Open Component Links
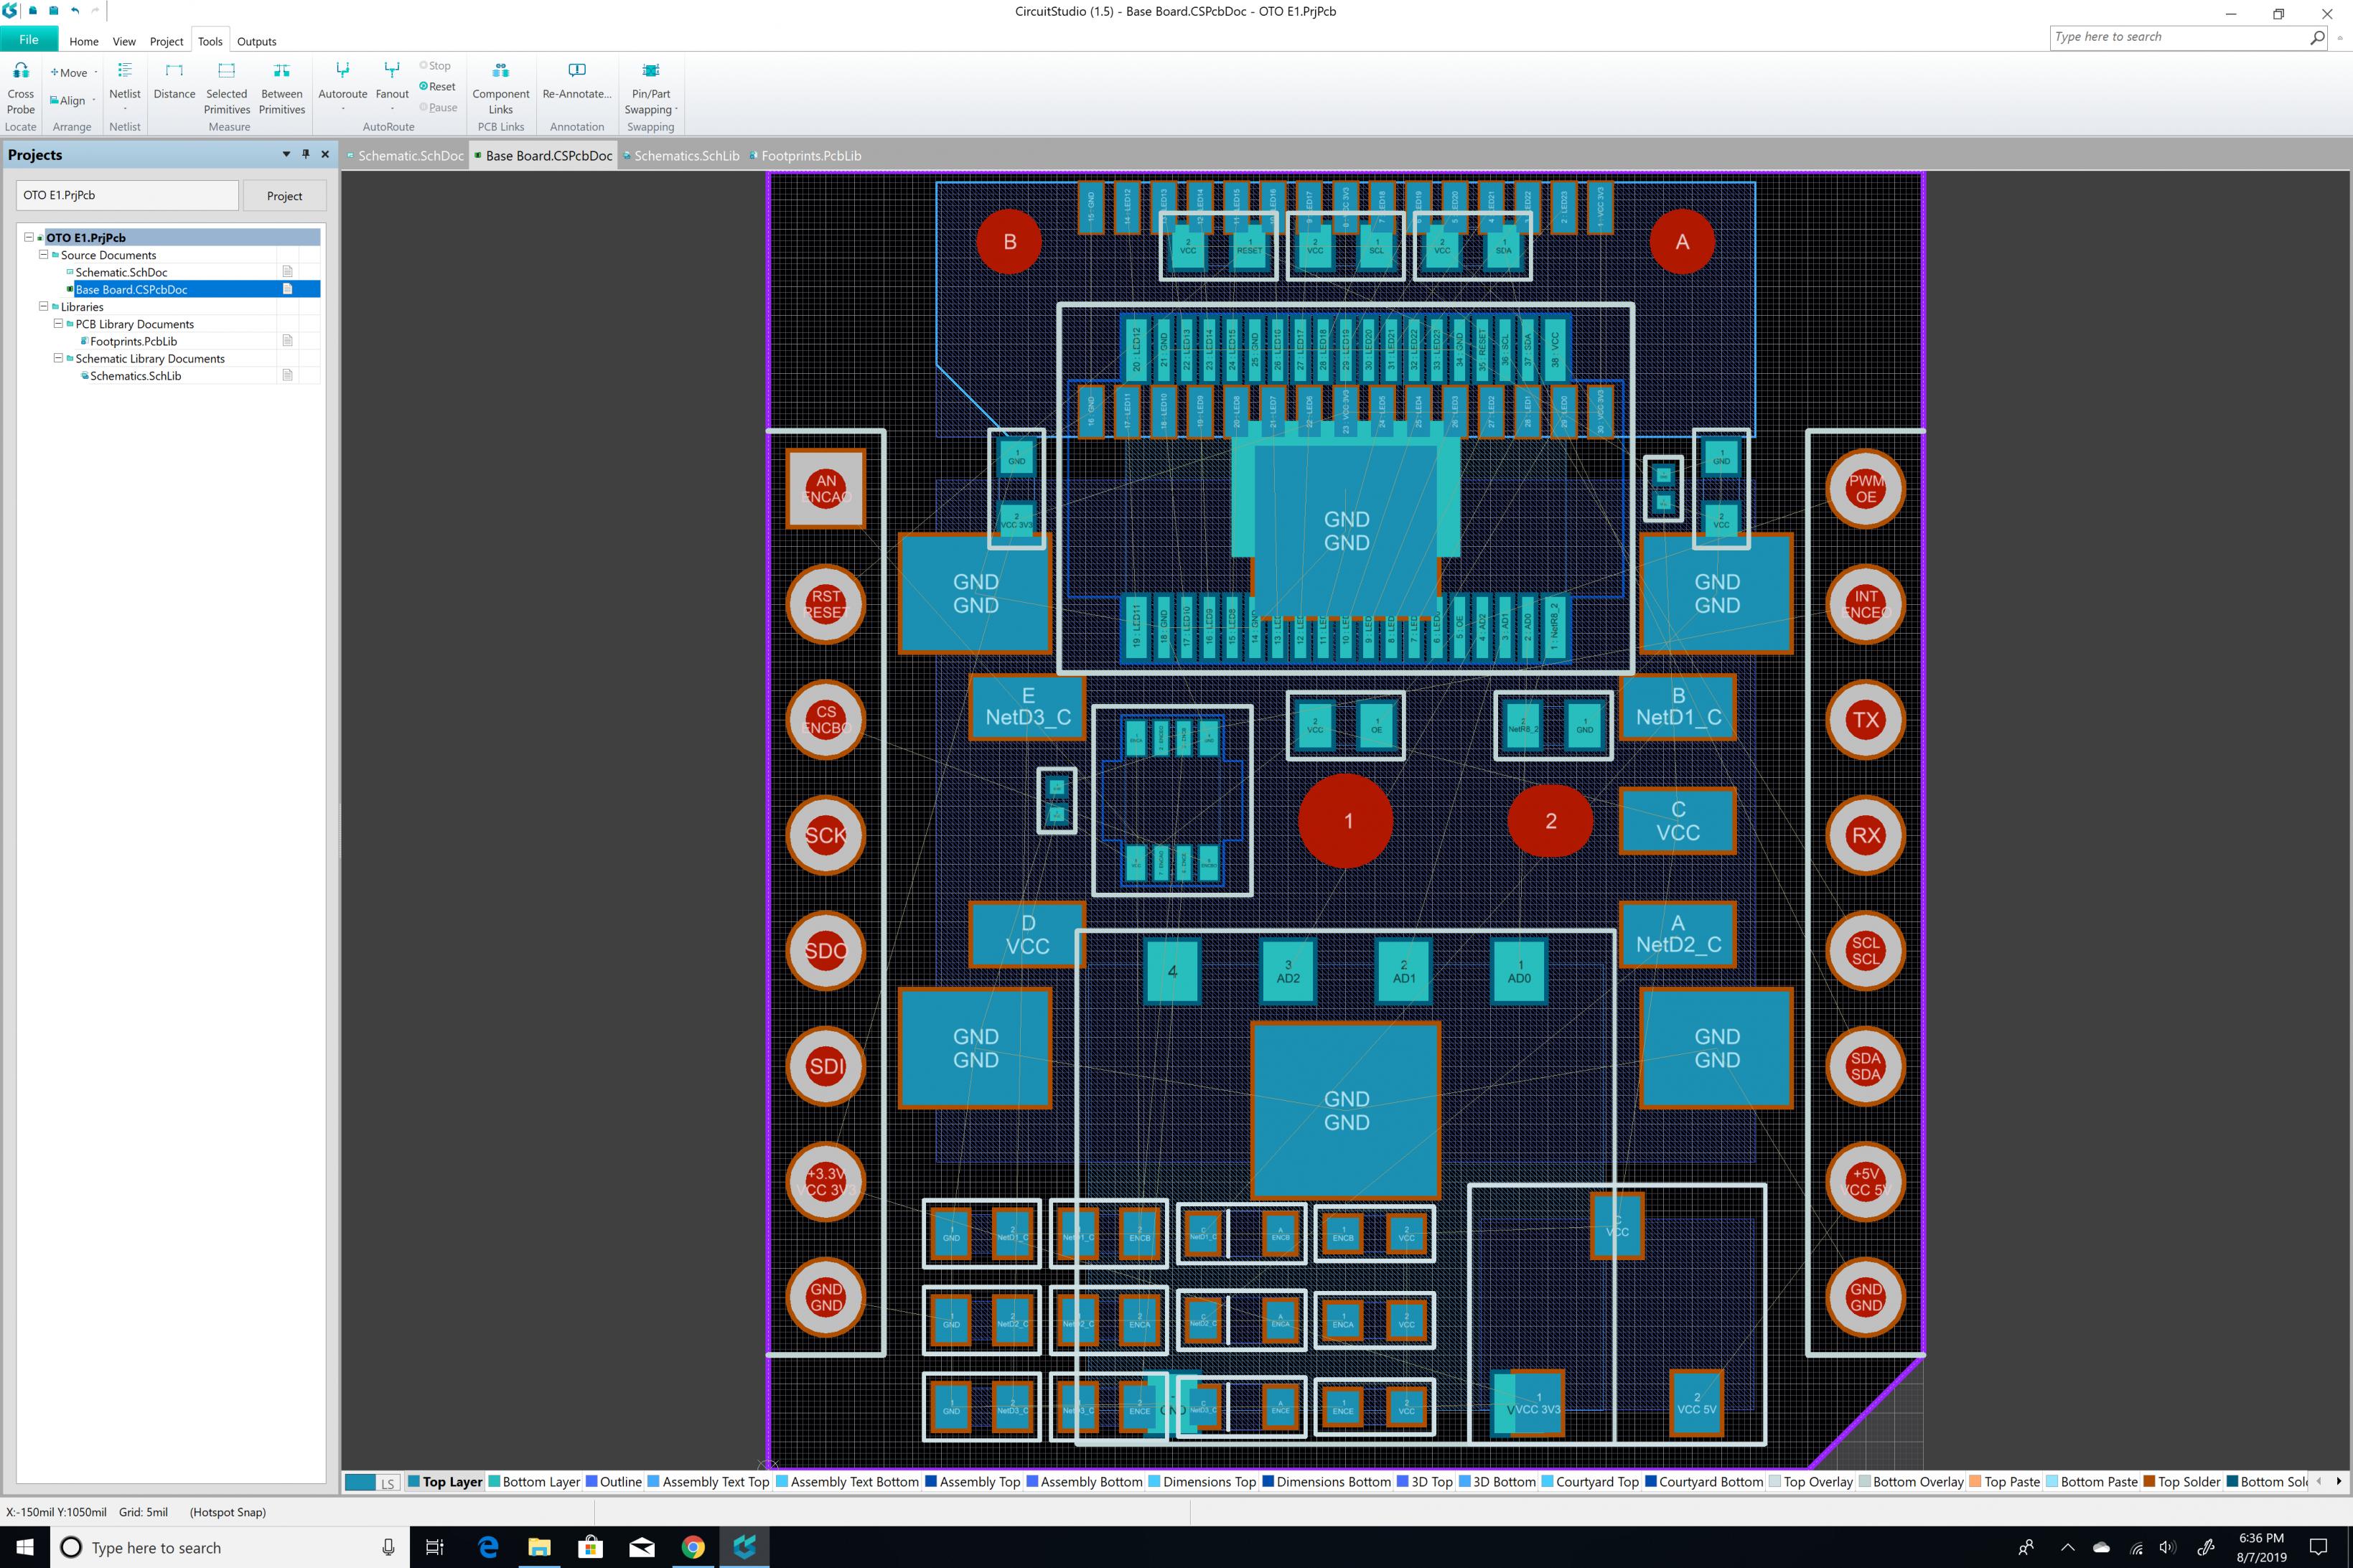2353x1568 pixels. click(500, 87)
